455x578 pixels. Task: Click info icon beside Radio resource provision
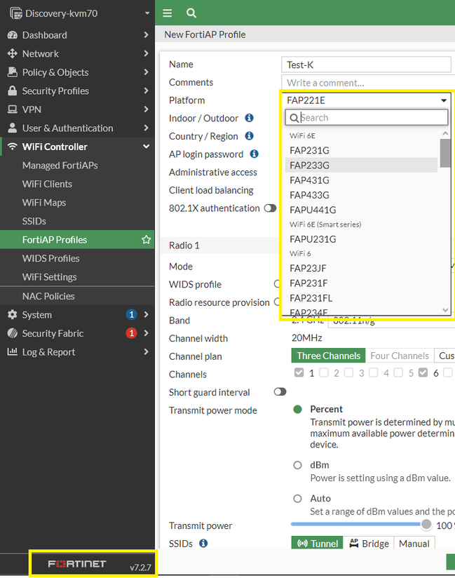[x=277, y=302]
